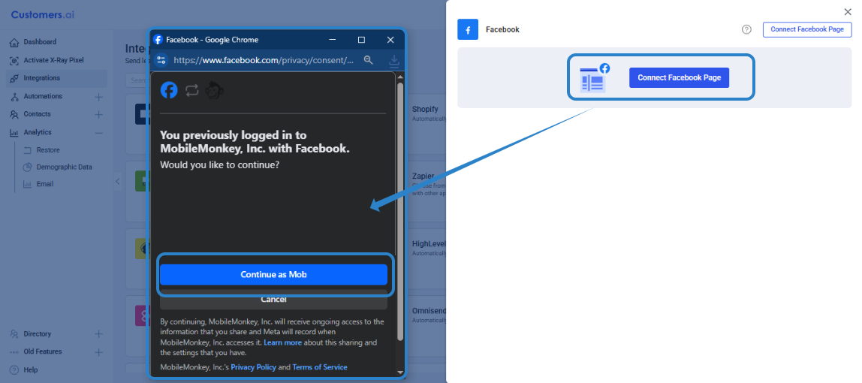
Task: Go to Automations in sidebar
Action: 43,96
